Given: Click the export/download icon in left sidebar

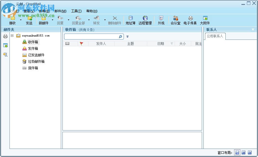Looking at the screenshot, I should tap(5, 45).
